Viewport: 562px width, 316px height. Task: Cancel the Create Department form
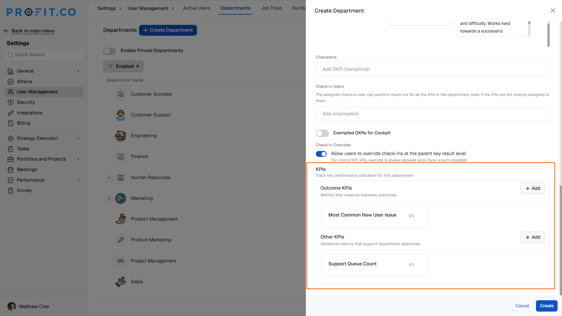click(522, 306)
